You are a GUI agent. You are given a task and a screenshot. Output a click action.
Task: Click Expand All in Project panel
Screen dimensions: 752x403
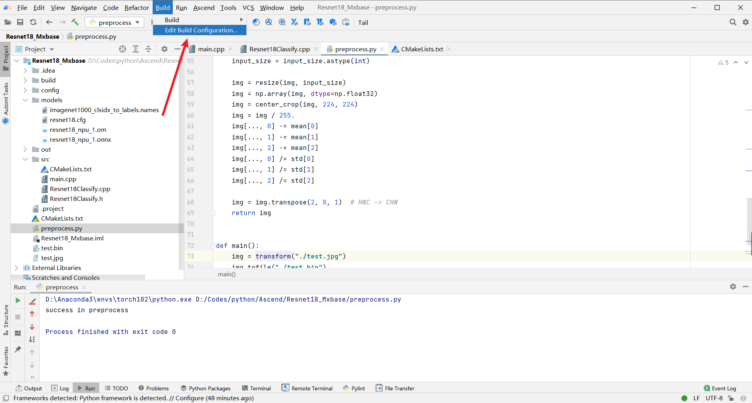tap(136, 49)
